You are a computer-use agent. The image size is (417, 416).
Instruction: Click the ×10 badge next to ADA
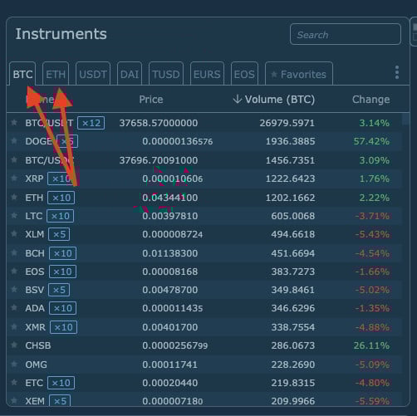62,308
